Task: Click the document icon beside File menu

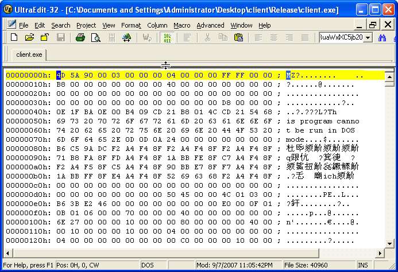Action: click(x=11, y=24)
